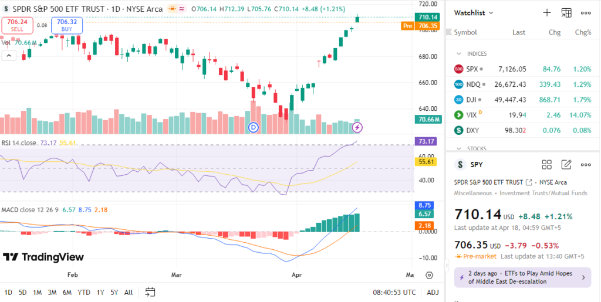Select the 1M time range
Viewport: 601px width, 302px height.
point(37,292)
